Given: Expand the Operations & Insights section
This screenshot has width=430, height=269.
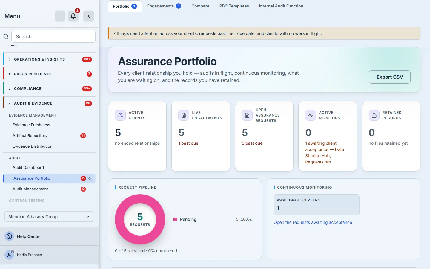Looking at the screenshot, I should 49,59.
